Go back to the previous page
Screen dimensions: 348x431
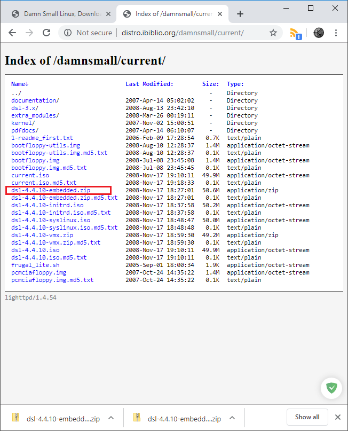click(12, 33)
